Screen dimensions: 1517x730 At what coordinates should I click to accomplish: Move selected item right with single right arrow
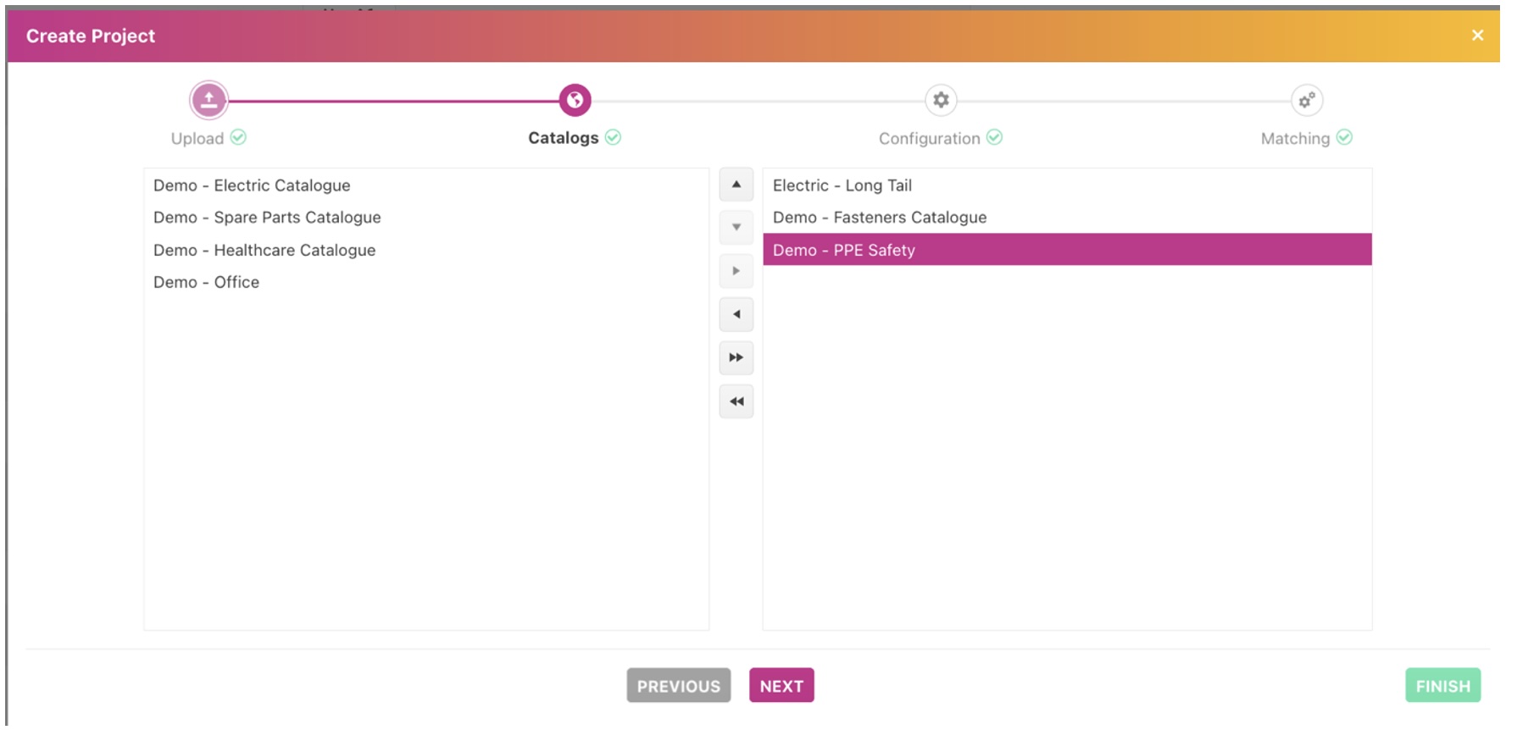click(736, 271)
